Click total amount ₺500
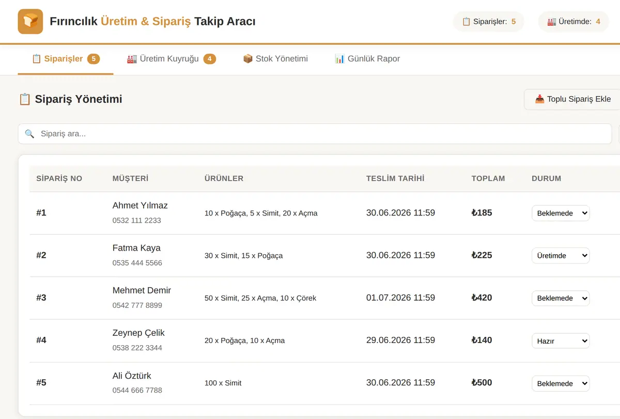This screenshot has height=419, width=620. 482,383
